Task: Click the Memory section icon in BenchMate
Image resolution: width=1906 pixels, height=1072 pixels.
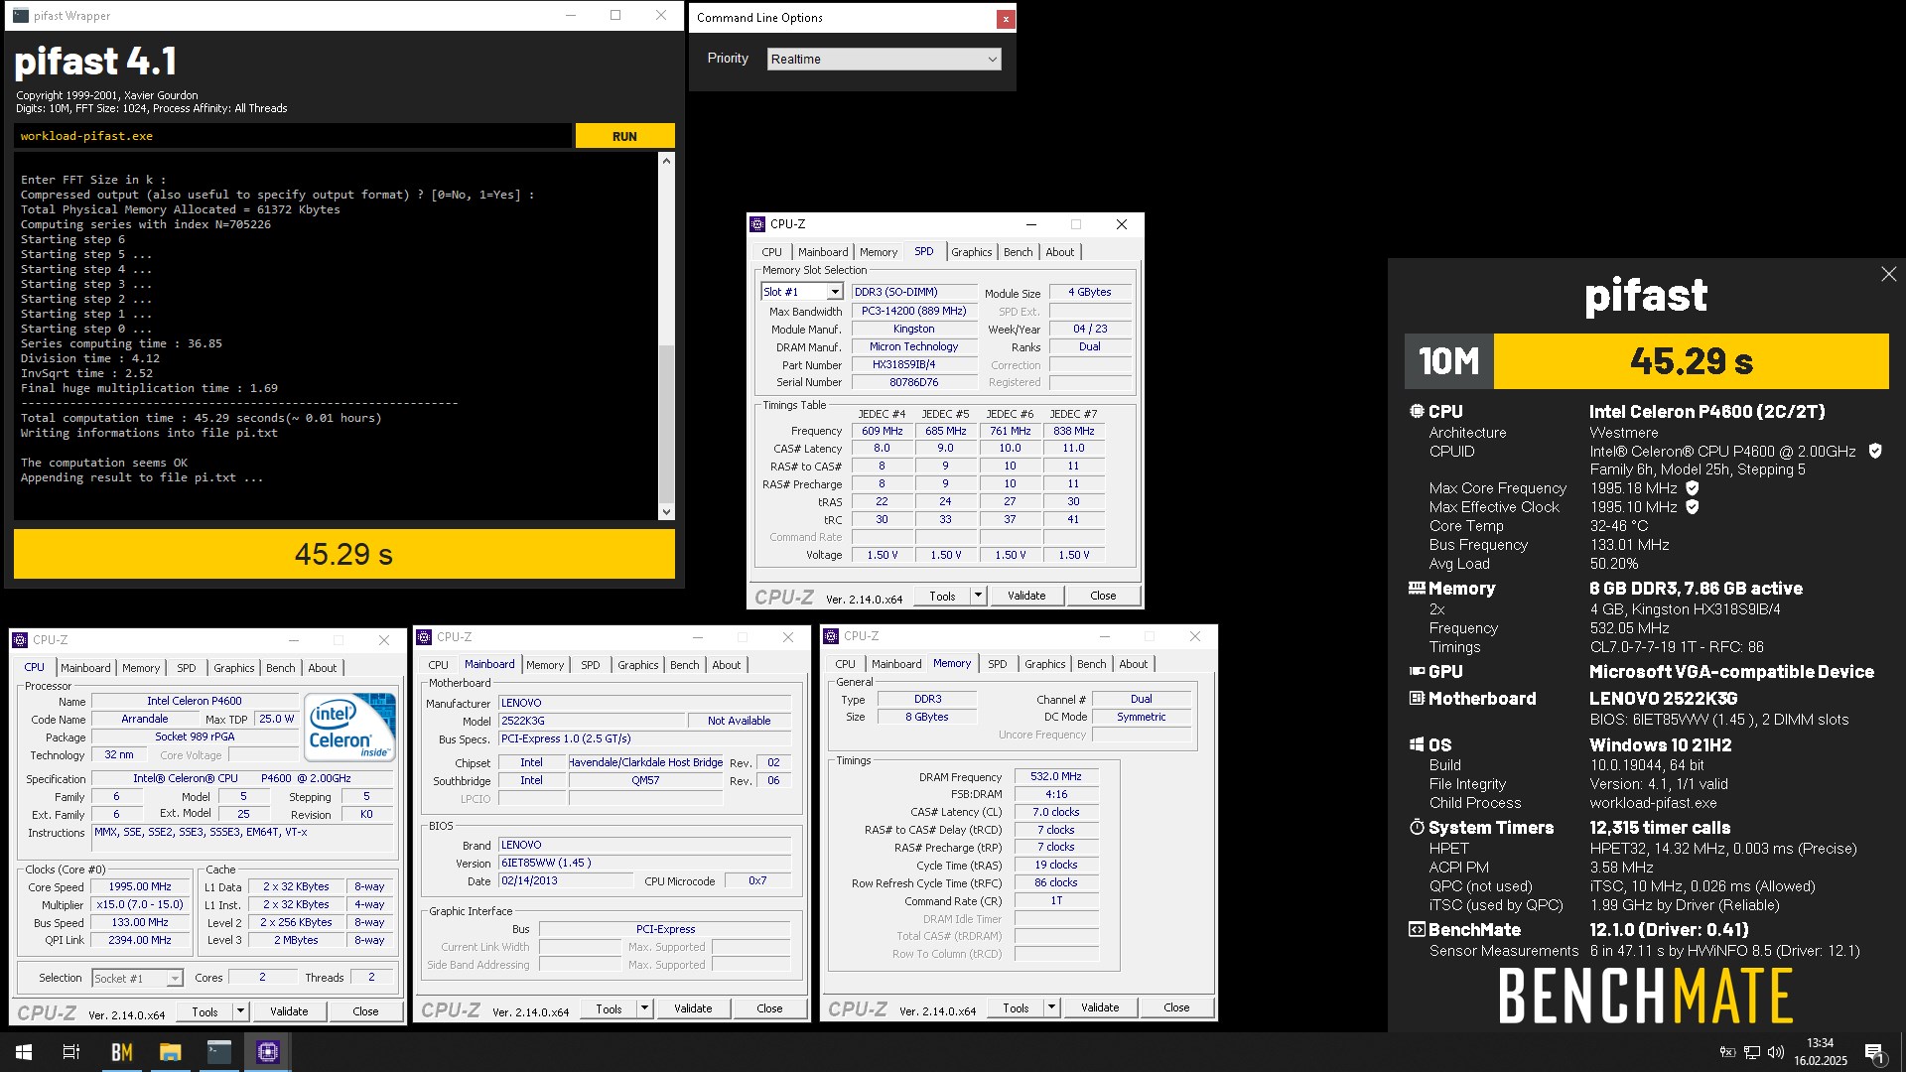Action: point(1417,588)
